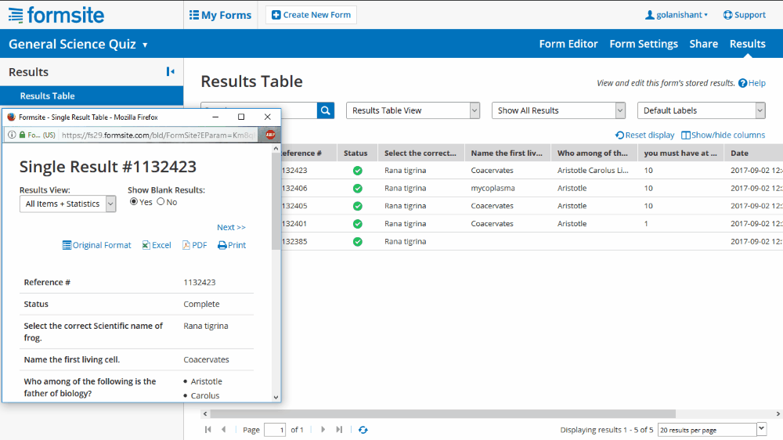This screenshot has height=440, width=783.
Task: Click the green status check for row 132385
Action: point(358,242)
